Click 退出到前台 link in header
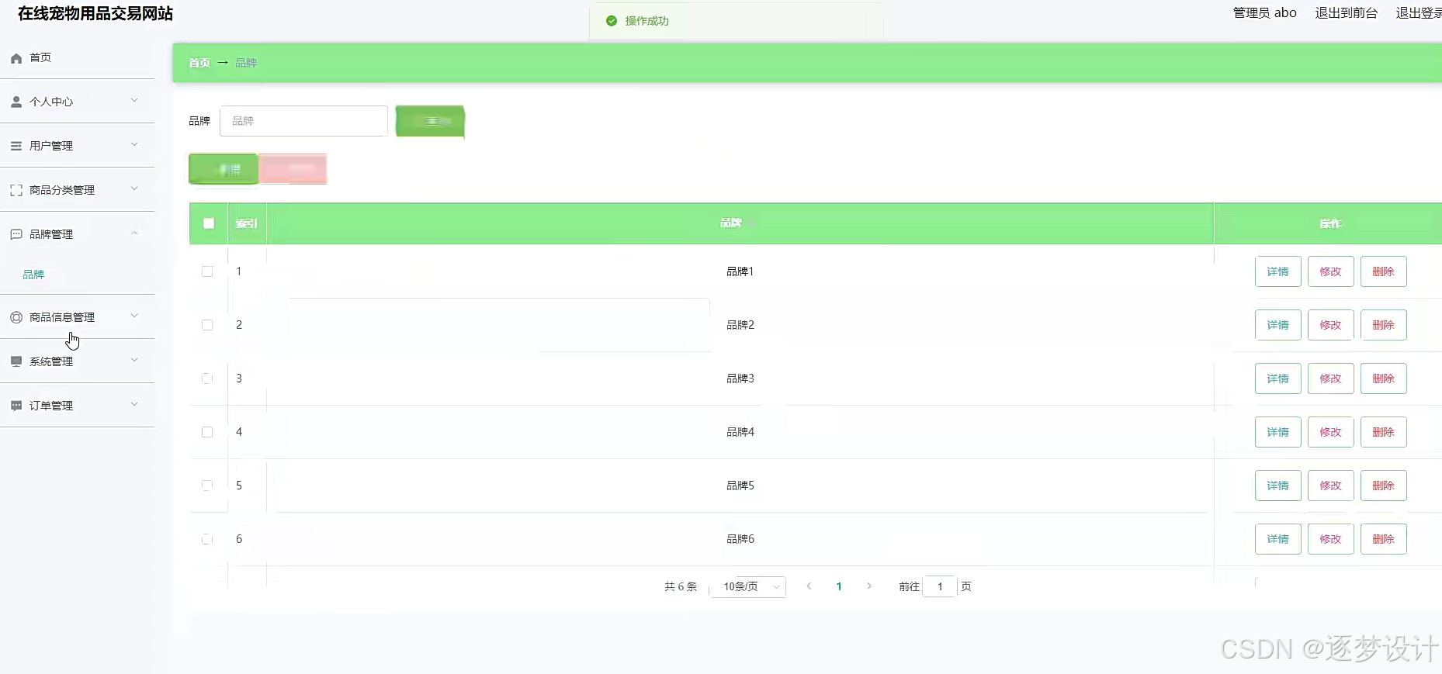 [1346, 13]
